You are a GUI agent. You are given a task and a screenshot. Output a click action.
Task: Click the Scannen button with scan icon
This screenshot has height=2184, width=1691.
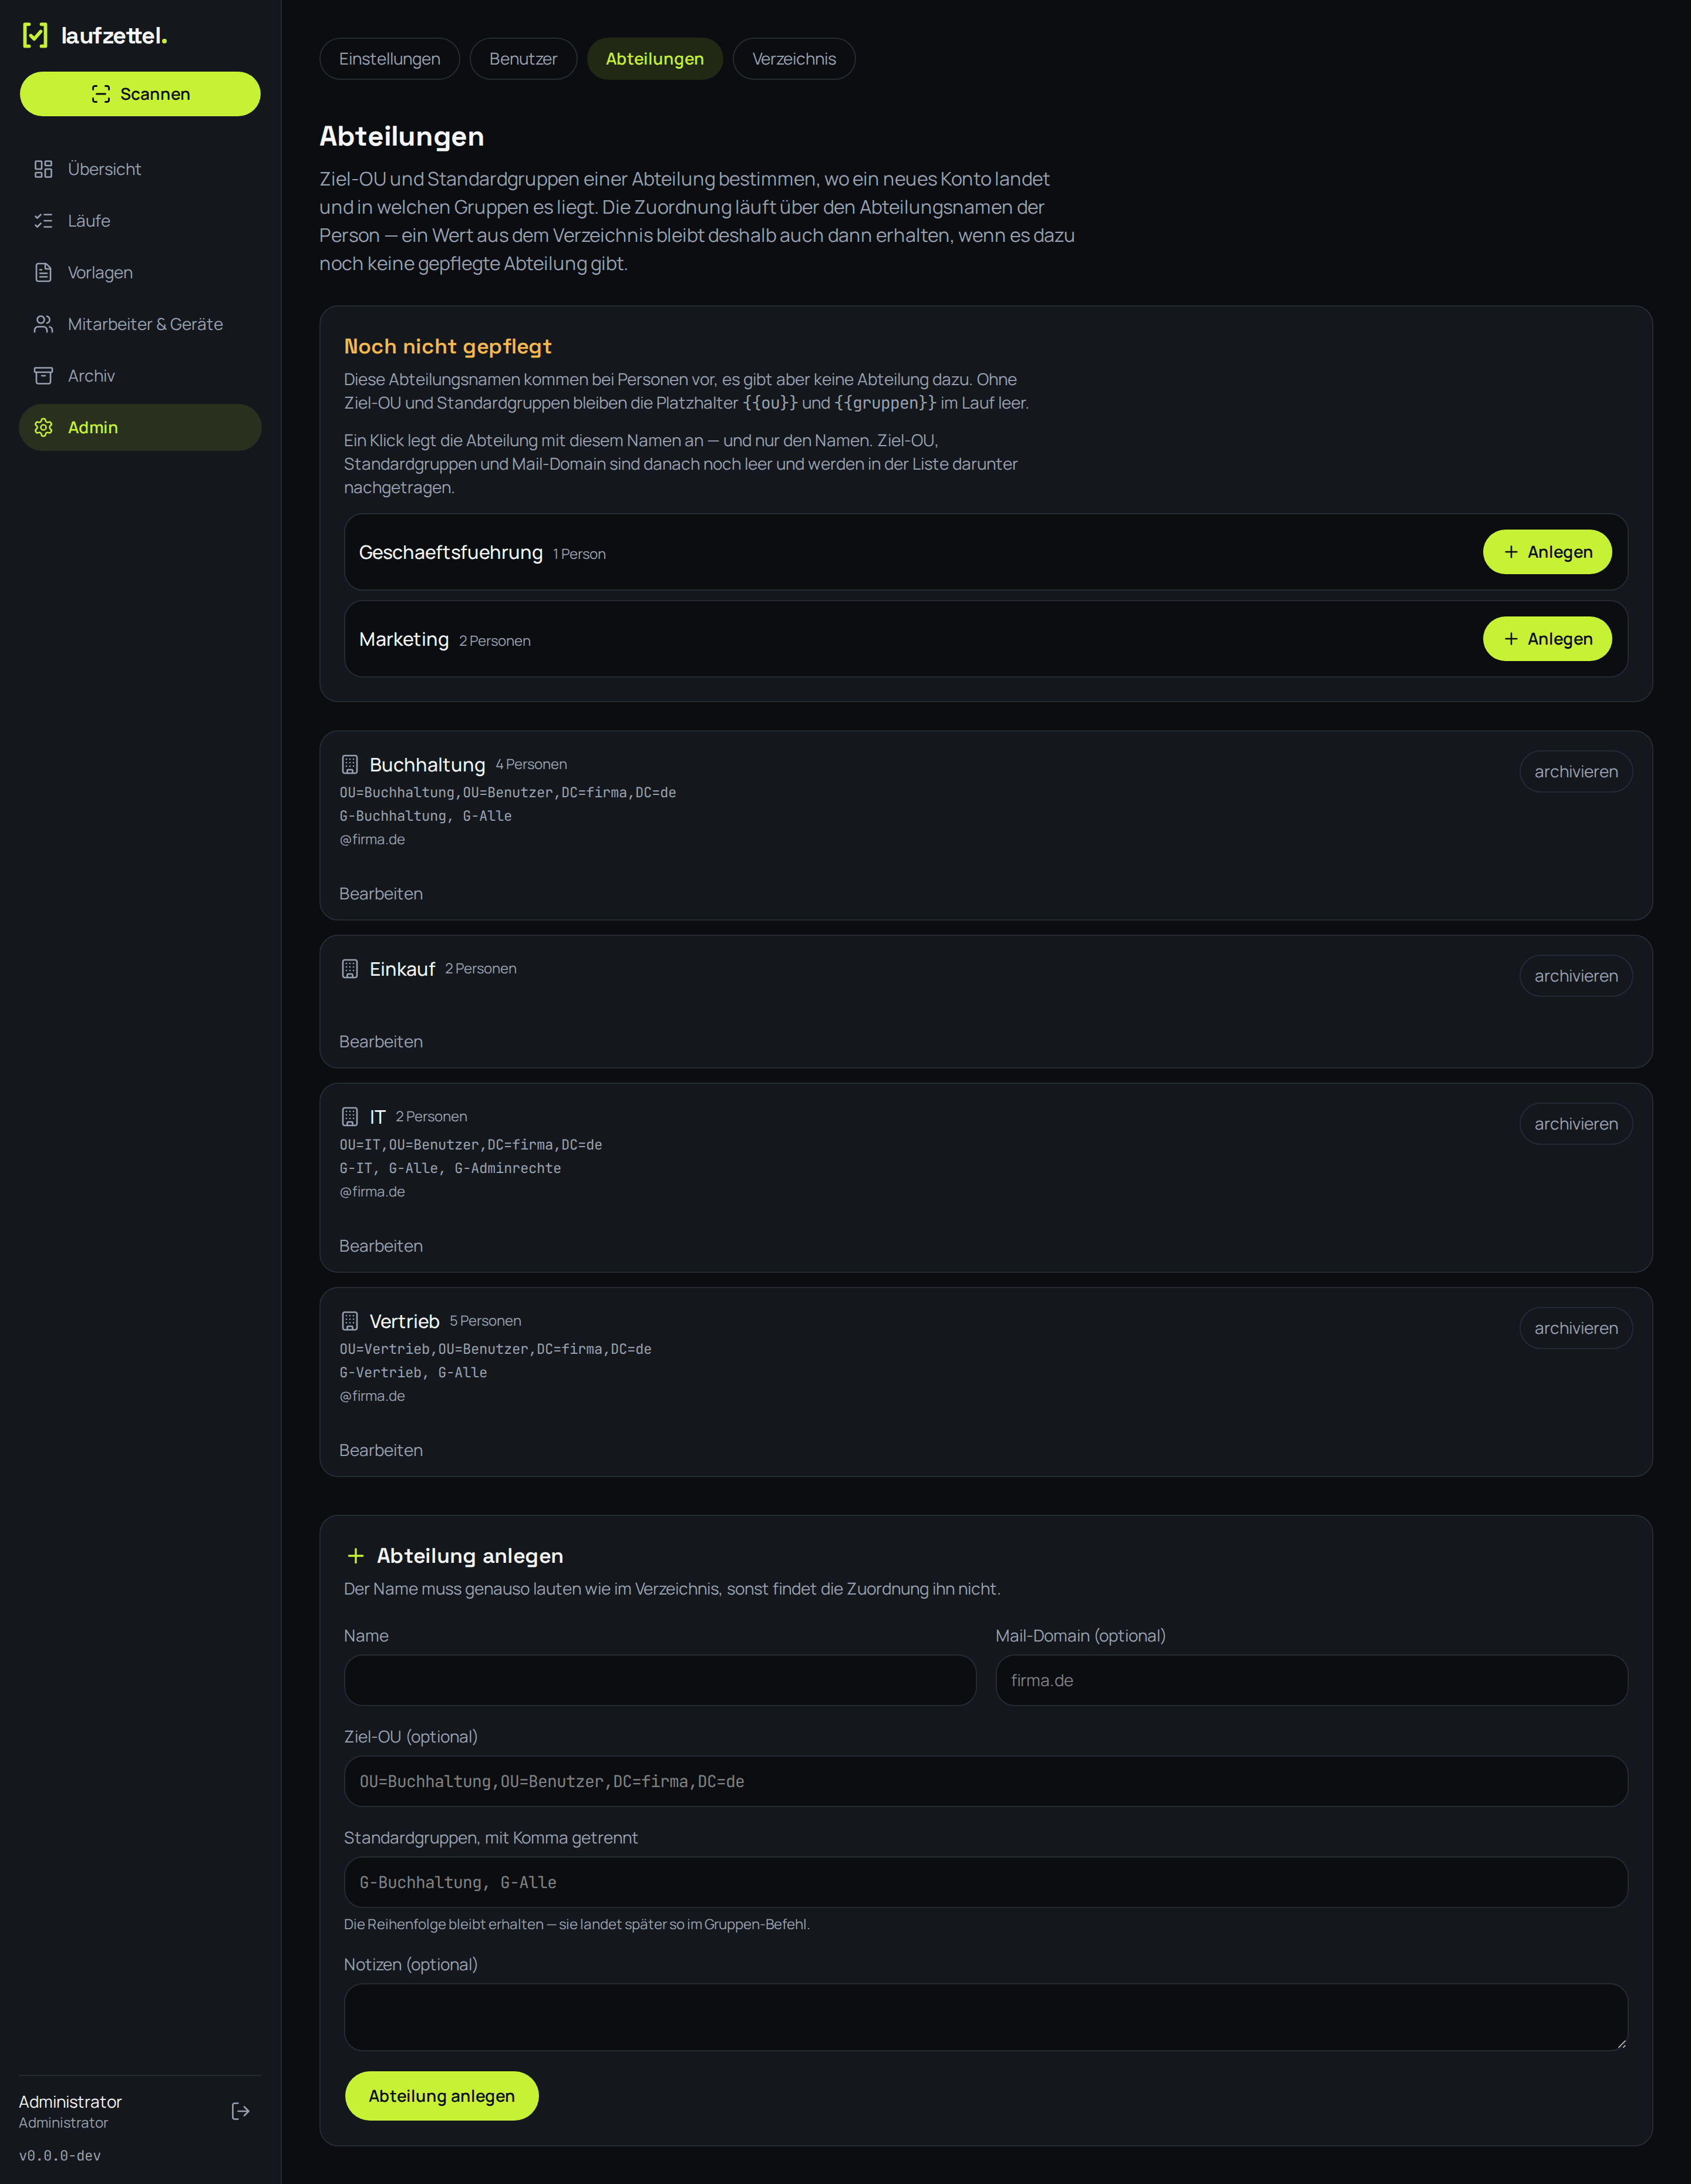(x=140, y=94)
